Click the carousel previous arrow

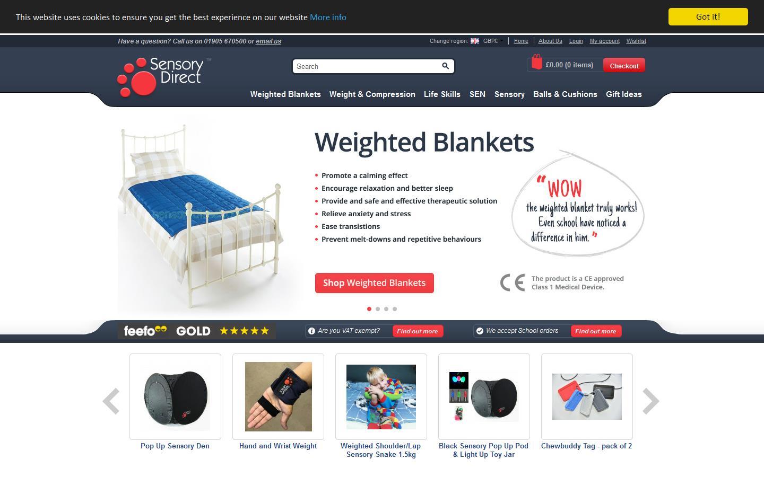click(x=111, y=401)
